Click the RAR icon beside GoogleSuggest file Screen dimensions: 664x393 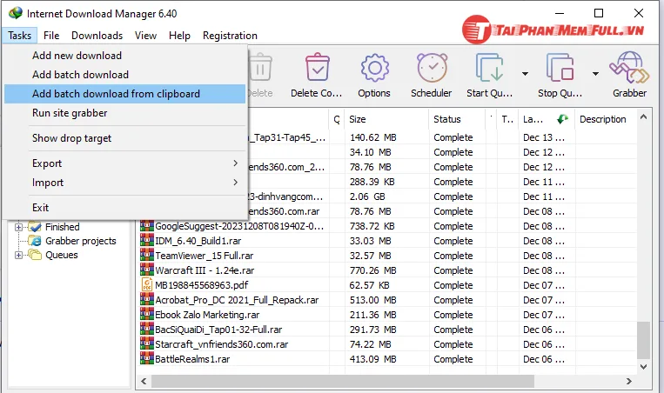pyautogui.click(x=146, y=225)
